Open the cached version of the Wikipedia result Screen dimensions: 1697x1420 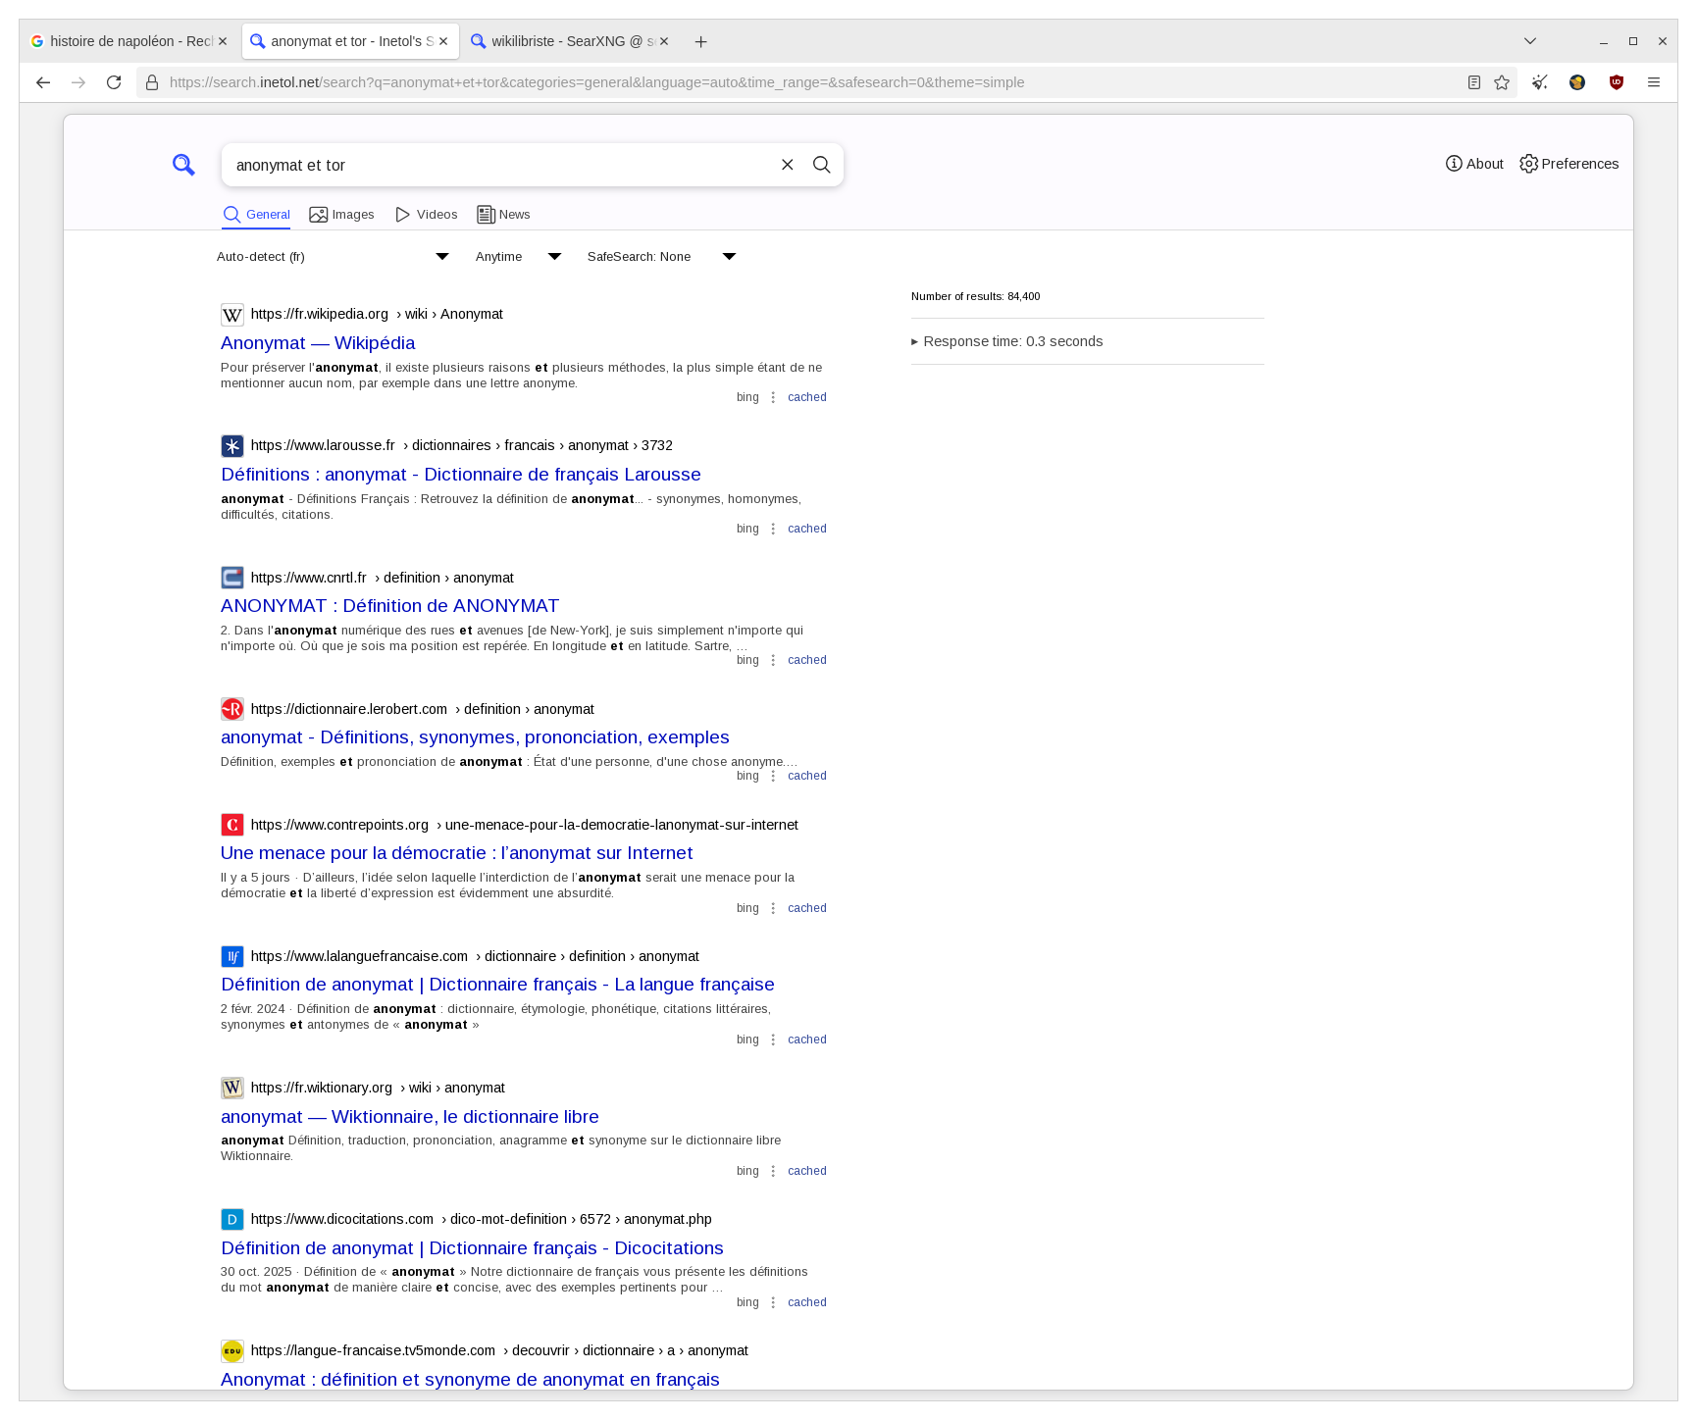805,396
